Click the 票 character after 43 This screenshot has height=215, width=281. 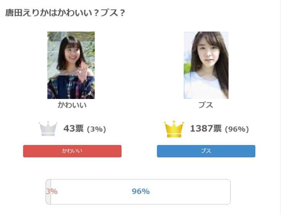click(79, 128)
